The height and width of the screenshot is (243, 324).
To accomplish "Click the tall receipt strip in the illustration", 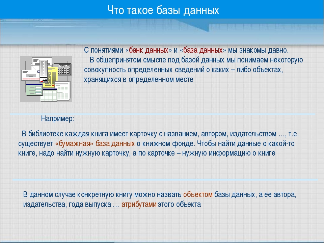I will pyautogui.click(x=44, y=71).
